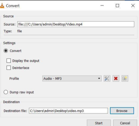Click the 'Profile' label
Image resolution: width=139 pixels, height=126 pixels.
pyautogui.click(x=14, y=78)
